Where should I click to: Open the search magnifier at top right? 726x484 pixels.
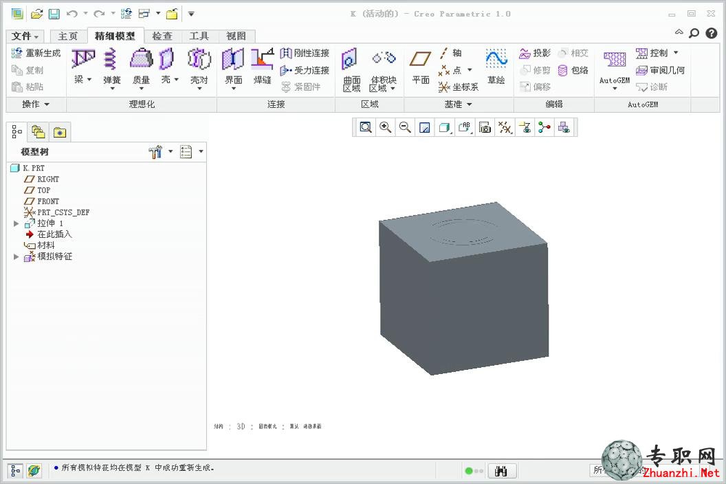click(x=694, y=33)
